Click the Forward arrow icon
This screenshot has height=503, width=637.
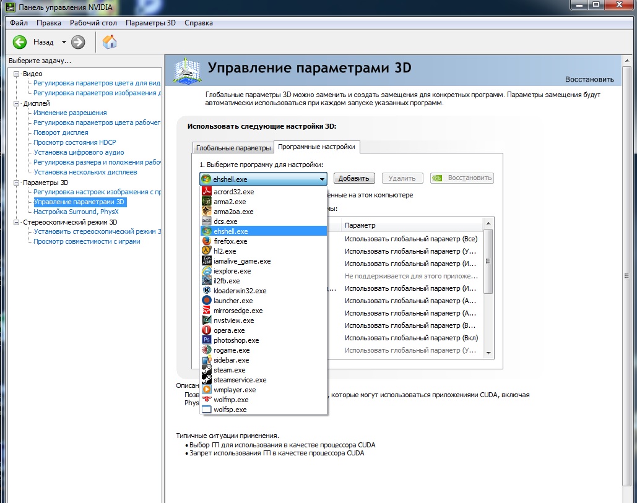(78, 42)
